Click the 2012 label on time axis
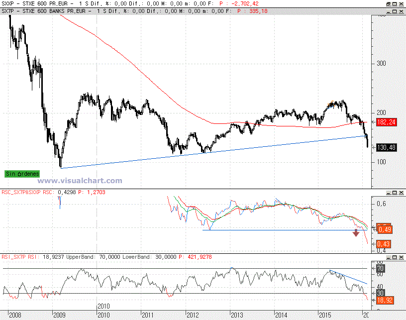This screenshot has height=320, width=406. 193,315
